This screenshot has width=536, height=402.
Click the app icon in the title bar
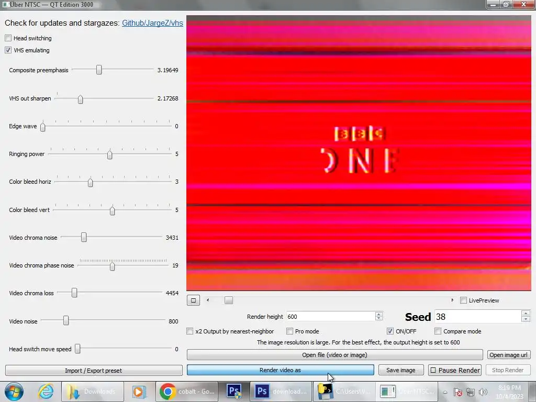pyautogui.click(x=5, y=4)
